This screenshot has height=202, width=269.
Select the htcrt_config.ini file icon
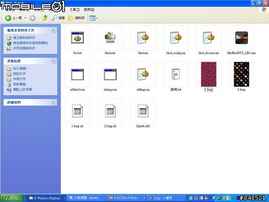[175, 37]
